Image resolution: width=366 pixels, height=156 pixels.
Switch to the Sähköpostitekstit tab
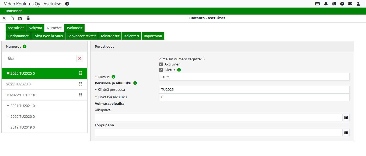(x=82, y=36)
